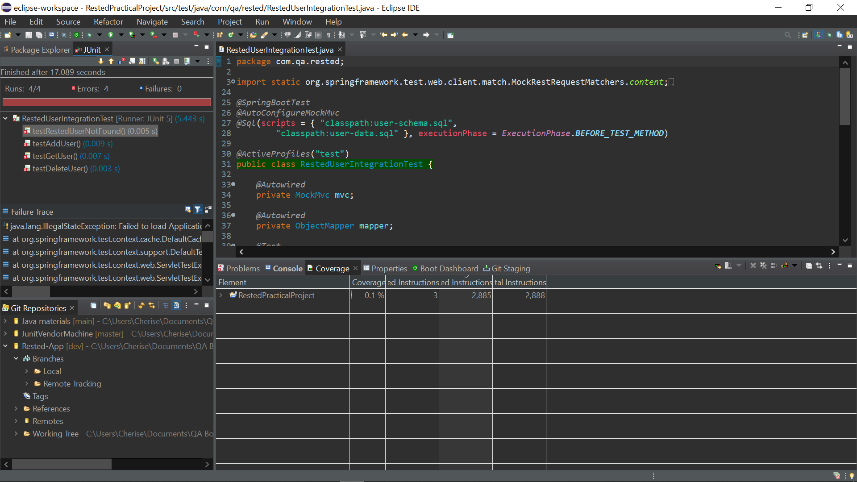Open the Git Staging tab

pos(507,269)
